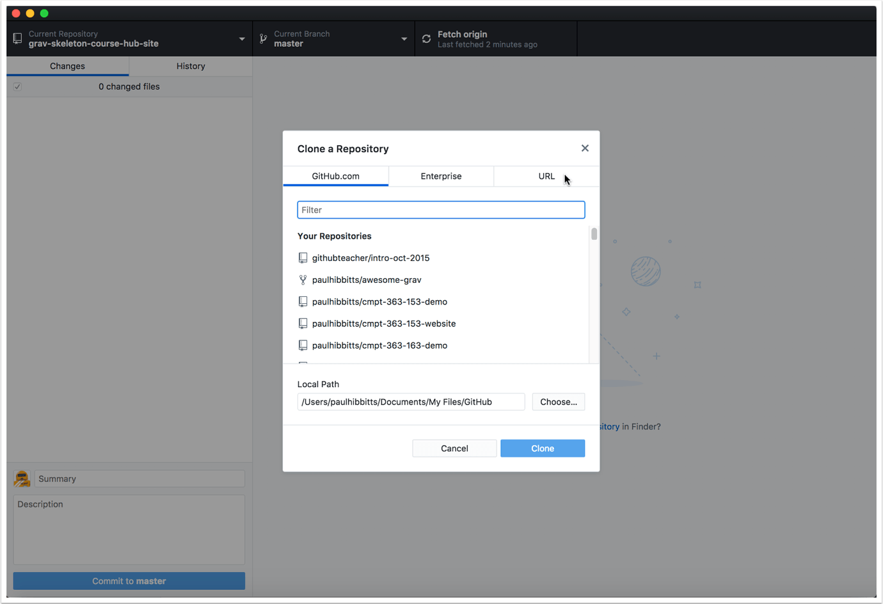
Task: Click the repo icon beside paulhibbitts/cmpt-363-163-demo
Action: pyautogui.click(x=302, y=345)
